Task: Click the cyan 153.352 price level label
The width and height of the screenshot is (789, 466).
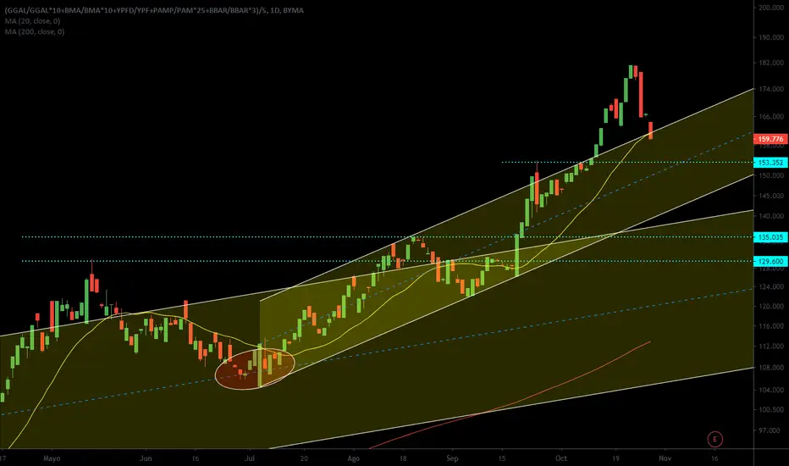Action: coord(770,162)
